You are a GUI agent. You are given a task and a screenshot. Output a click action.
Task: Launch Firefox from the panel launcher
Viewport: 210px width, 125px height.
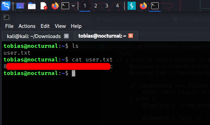pos(55,6)
